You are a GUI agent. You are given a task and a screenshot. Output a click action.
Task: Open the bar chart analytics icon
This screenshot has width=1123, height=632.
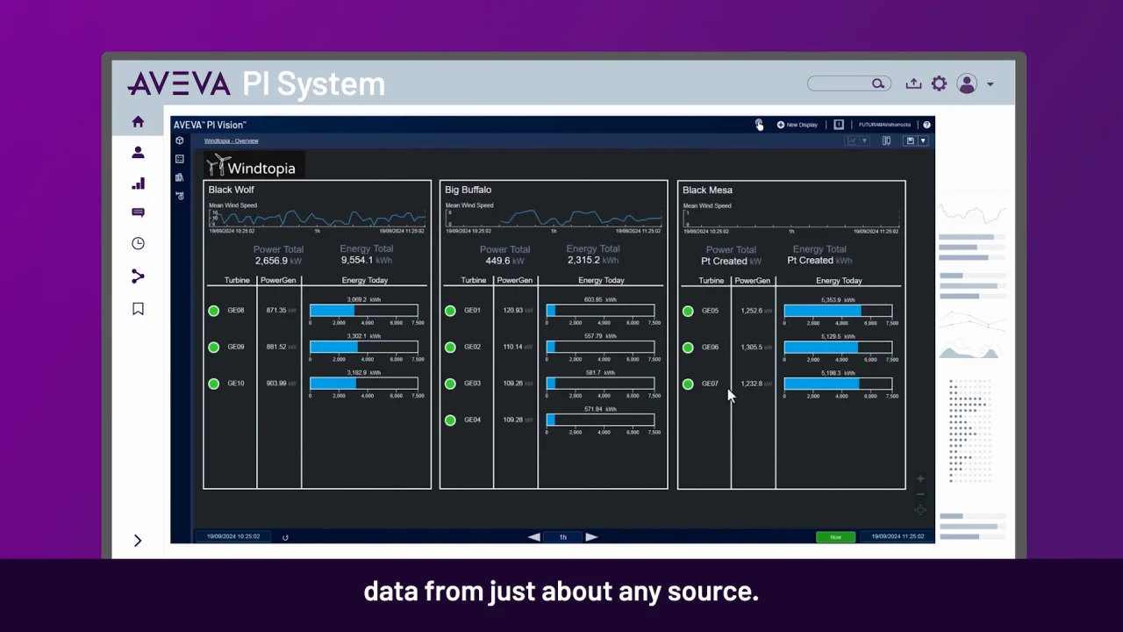138,183
